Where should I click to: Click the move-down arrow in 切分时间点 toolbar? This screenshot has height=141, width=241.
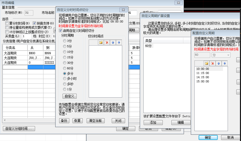click(119, 42)
